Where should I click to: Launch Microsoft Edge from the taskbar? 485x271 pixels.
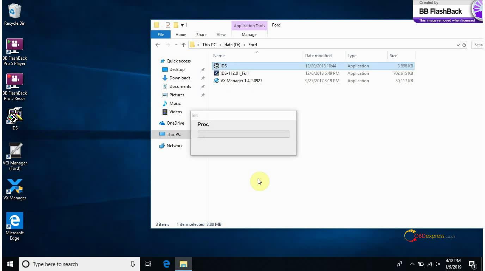pyautogui.click(x=166, y=264)
